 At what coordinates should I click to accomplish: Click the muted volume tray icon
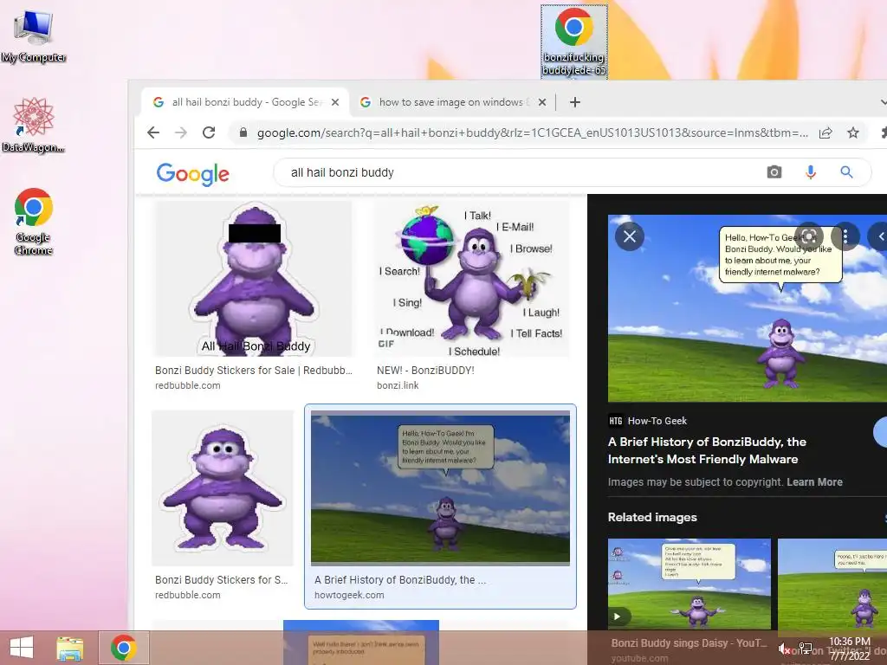pyautogui.click(x=783, y=649)
